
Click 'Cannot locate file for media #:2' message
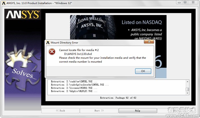point(79,50)
